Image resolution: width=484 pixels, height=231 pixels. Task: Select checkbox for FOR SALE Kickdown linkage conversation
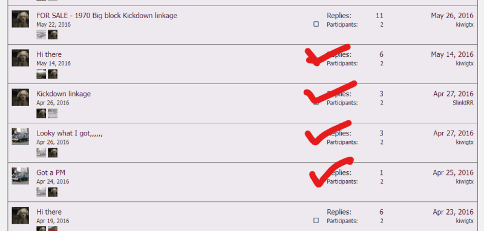pos(316,24)
